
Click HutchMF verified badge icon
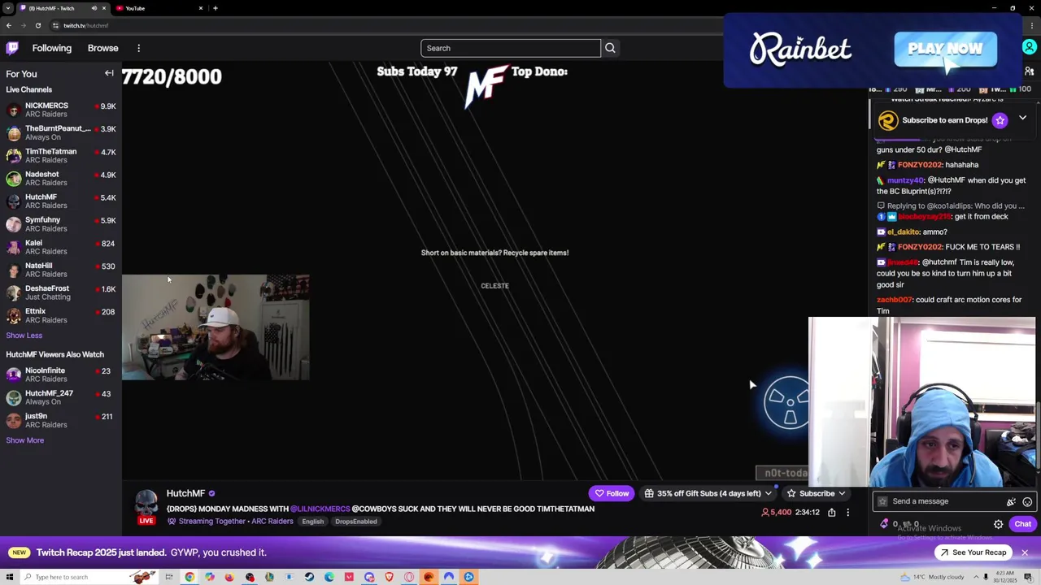point(211,493)
